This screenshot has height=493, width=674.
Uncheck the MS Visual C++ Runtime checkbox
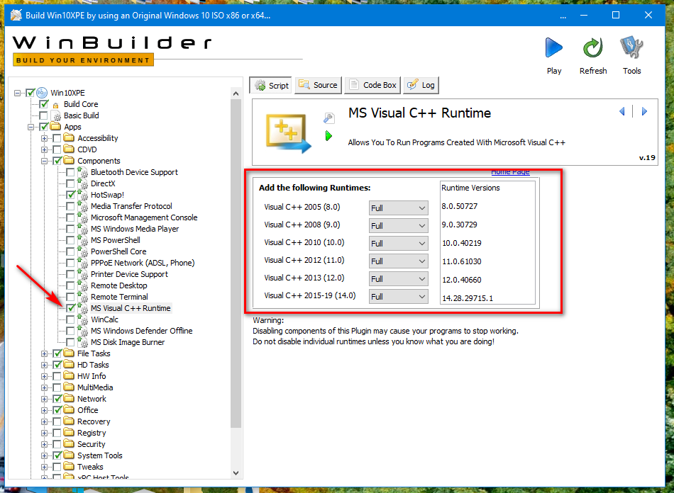coord(71,308)
